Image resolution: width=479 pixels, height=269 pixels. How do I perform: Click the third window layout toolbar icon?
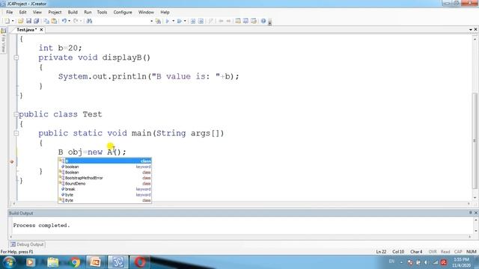pyautogui.click(x=254, y=21)
